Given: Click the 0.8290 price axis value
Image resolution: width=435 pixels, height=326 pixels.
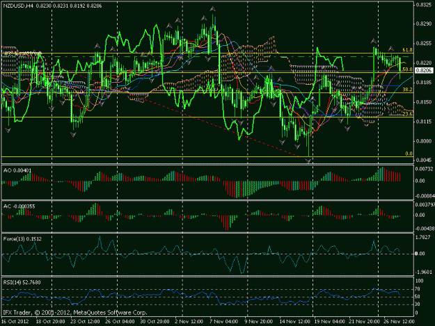Looking at the screenshot, I should tap(423, 24).
